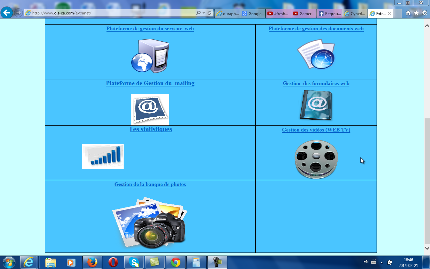Expand the address bar dropdown arrow
430x269 pixels.
204,13
